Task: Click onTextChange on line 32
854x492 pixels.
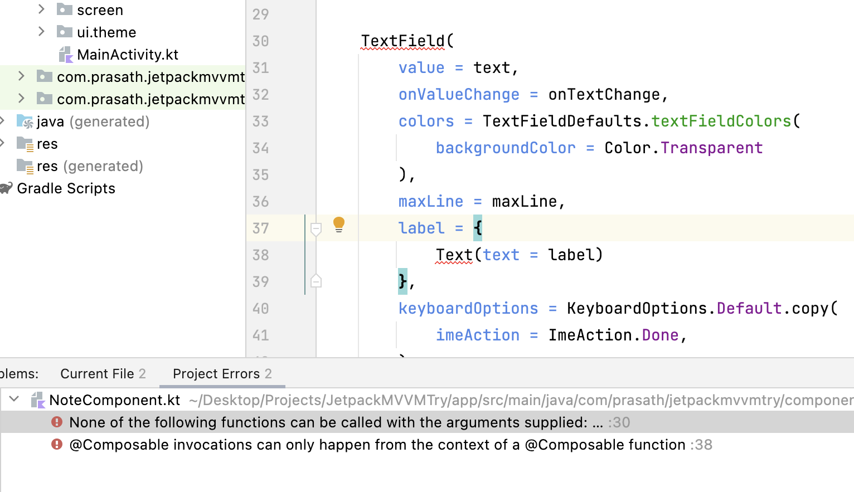Action: [x=604, y=94]
